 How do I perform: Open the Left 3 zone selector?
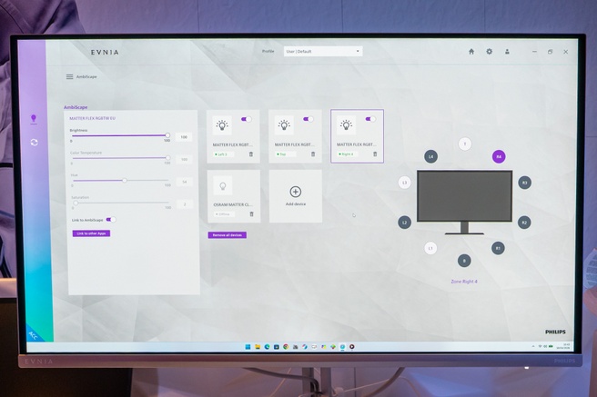click(x=224, y=154)
